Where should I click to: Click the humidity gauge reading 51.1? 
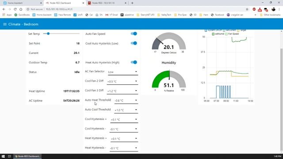169,85
